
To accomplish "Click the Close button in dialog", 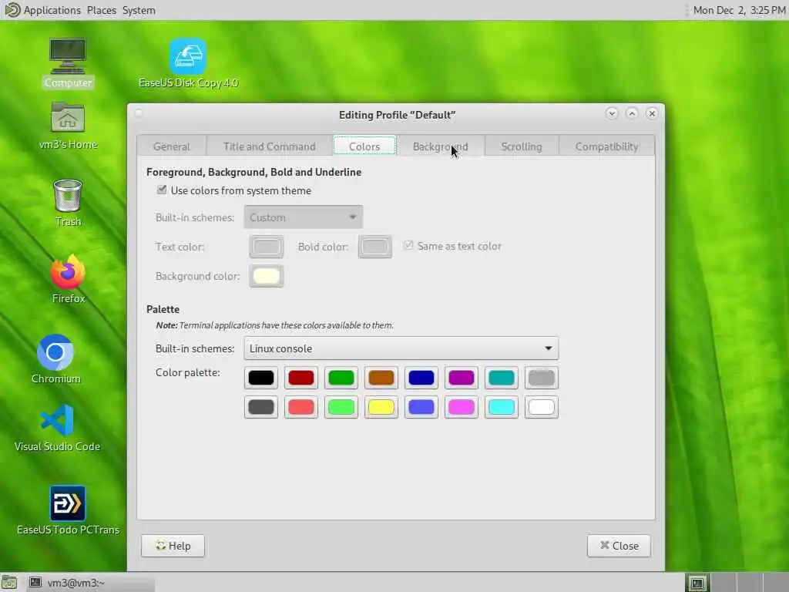I will 619,546.
